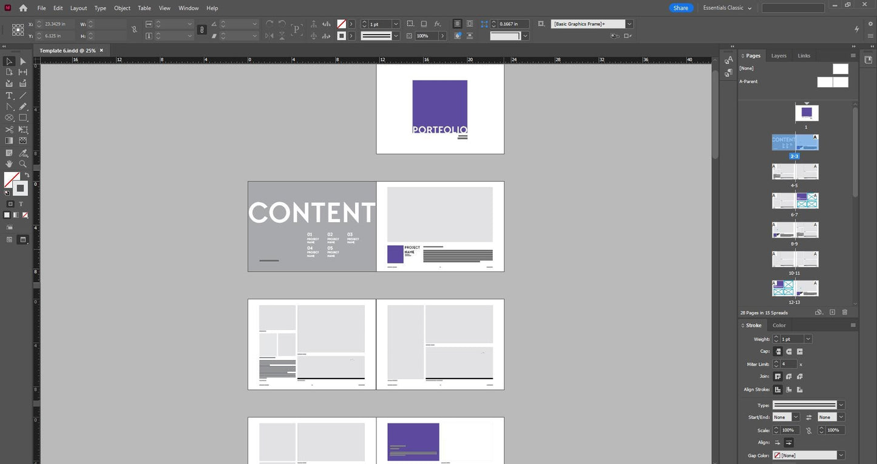Viewport: 877px width, 464px height.
Task: Set align stroke to outside
Action: click(x=800, y=389)
